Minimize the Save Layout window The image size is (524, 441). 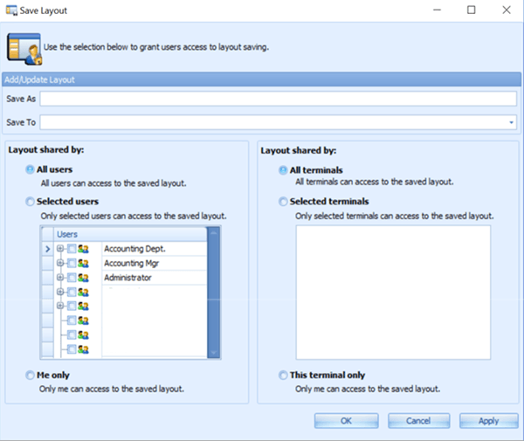point(438,10)
